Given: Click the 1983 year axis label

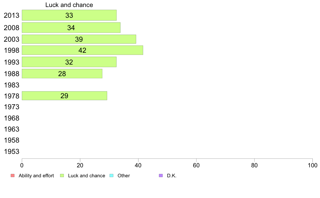Looking at the screenshot, I should (12, 85).
